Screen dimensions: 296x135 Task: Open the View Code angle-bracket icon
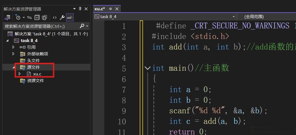click(54, 18)
